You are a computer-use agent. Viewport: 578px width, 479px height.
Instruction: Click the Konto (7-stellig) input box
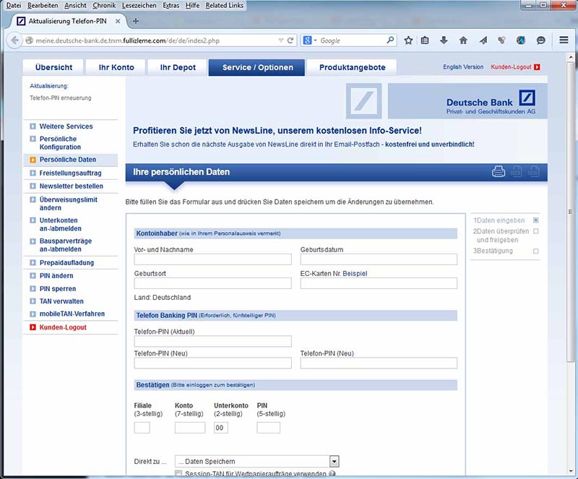pyautogui.click(x=190, y=428)
